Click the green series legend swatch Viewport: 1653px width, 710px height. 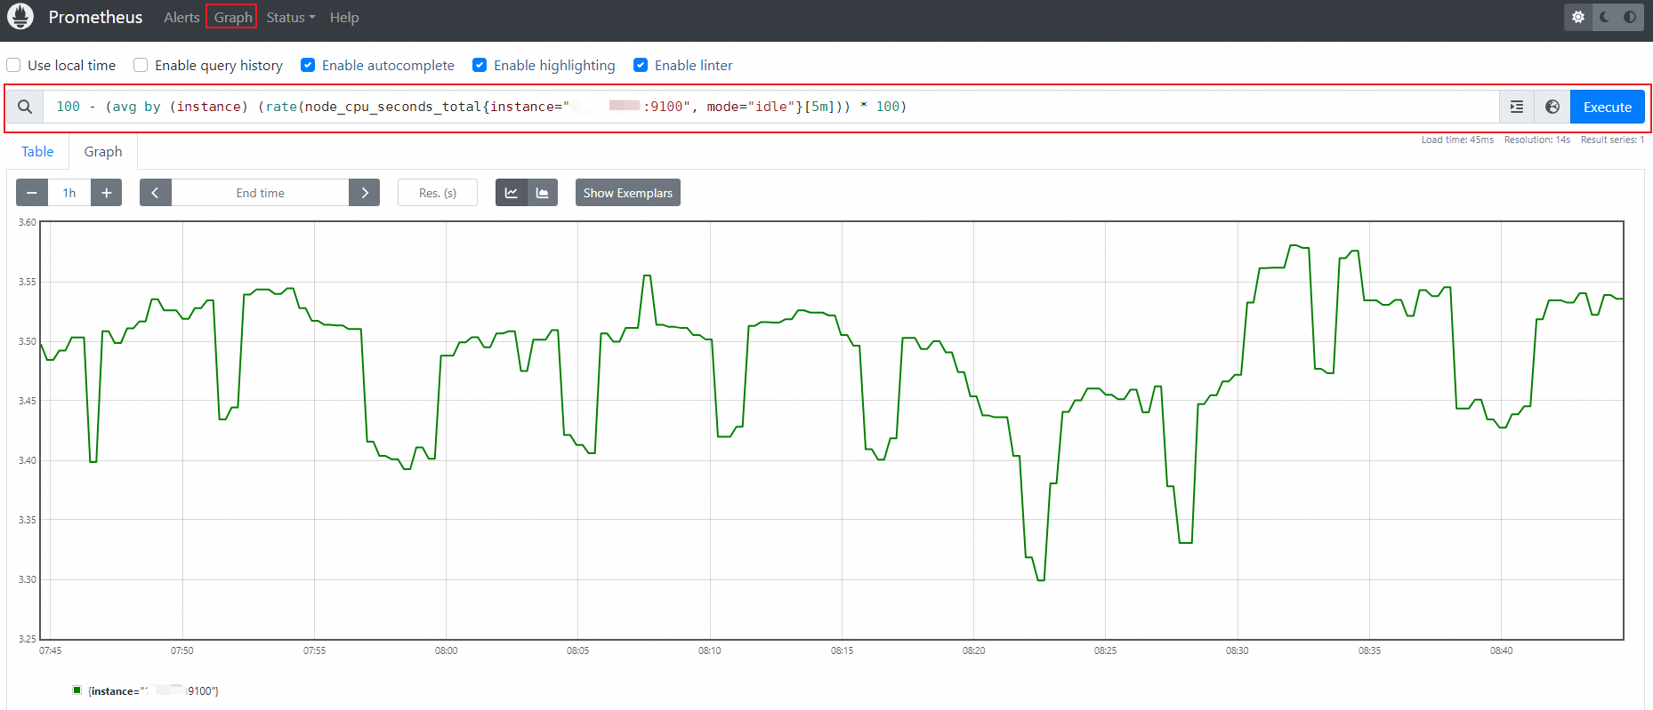77,690
